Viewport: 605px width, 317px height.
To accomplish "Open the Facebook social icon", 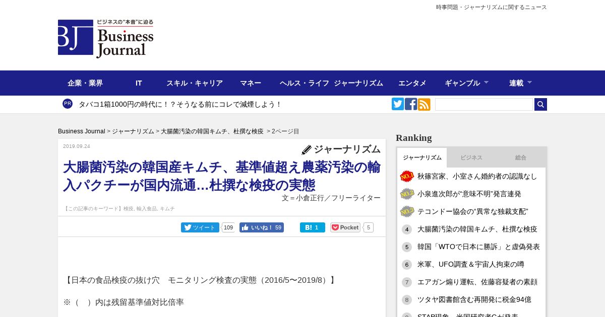I will click(411, 104).
